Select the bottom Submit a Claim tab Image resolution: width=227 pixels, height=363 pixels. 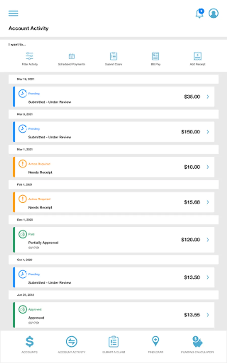[x=113, y=344]
